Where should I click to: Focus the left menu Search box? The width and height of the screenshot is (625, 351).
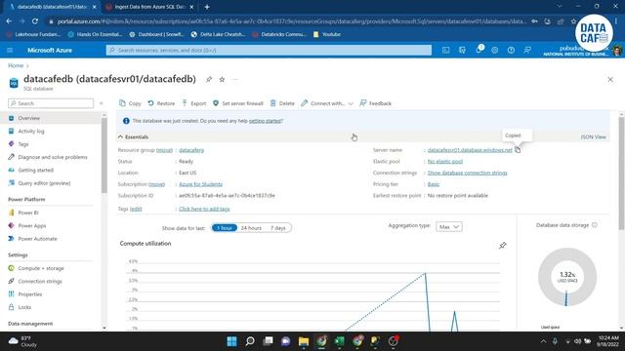pyautogui.click(x=51, y=103)
